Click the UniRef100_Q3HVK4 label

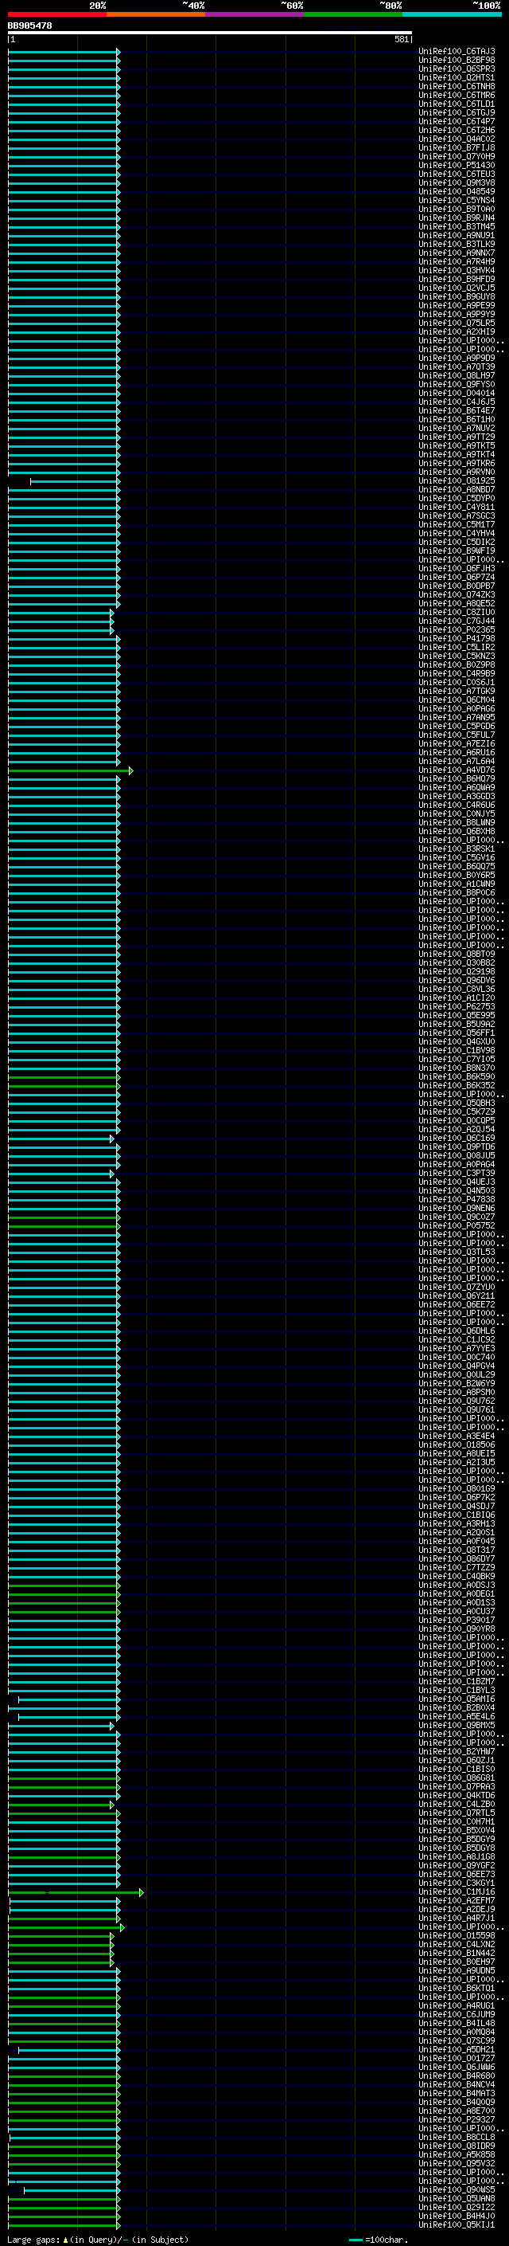point(457,270)
